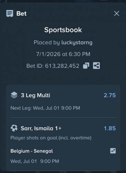The width and height of the screenshot is (126, 173).
Task: Click the bet placement date and time
Action: [63, 54]
